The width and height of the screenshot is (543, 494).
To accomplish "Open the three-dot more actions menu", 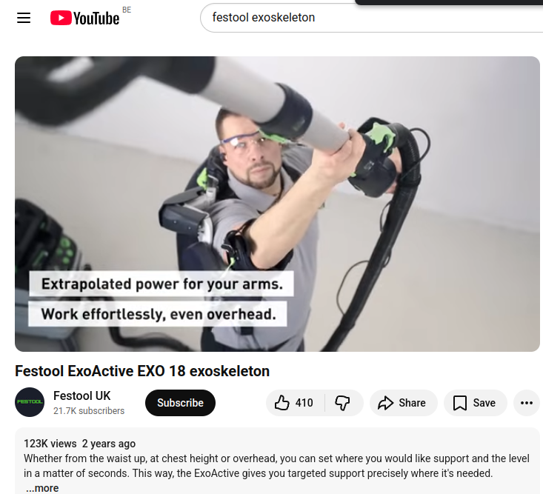I will click(527, 403).
